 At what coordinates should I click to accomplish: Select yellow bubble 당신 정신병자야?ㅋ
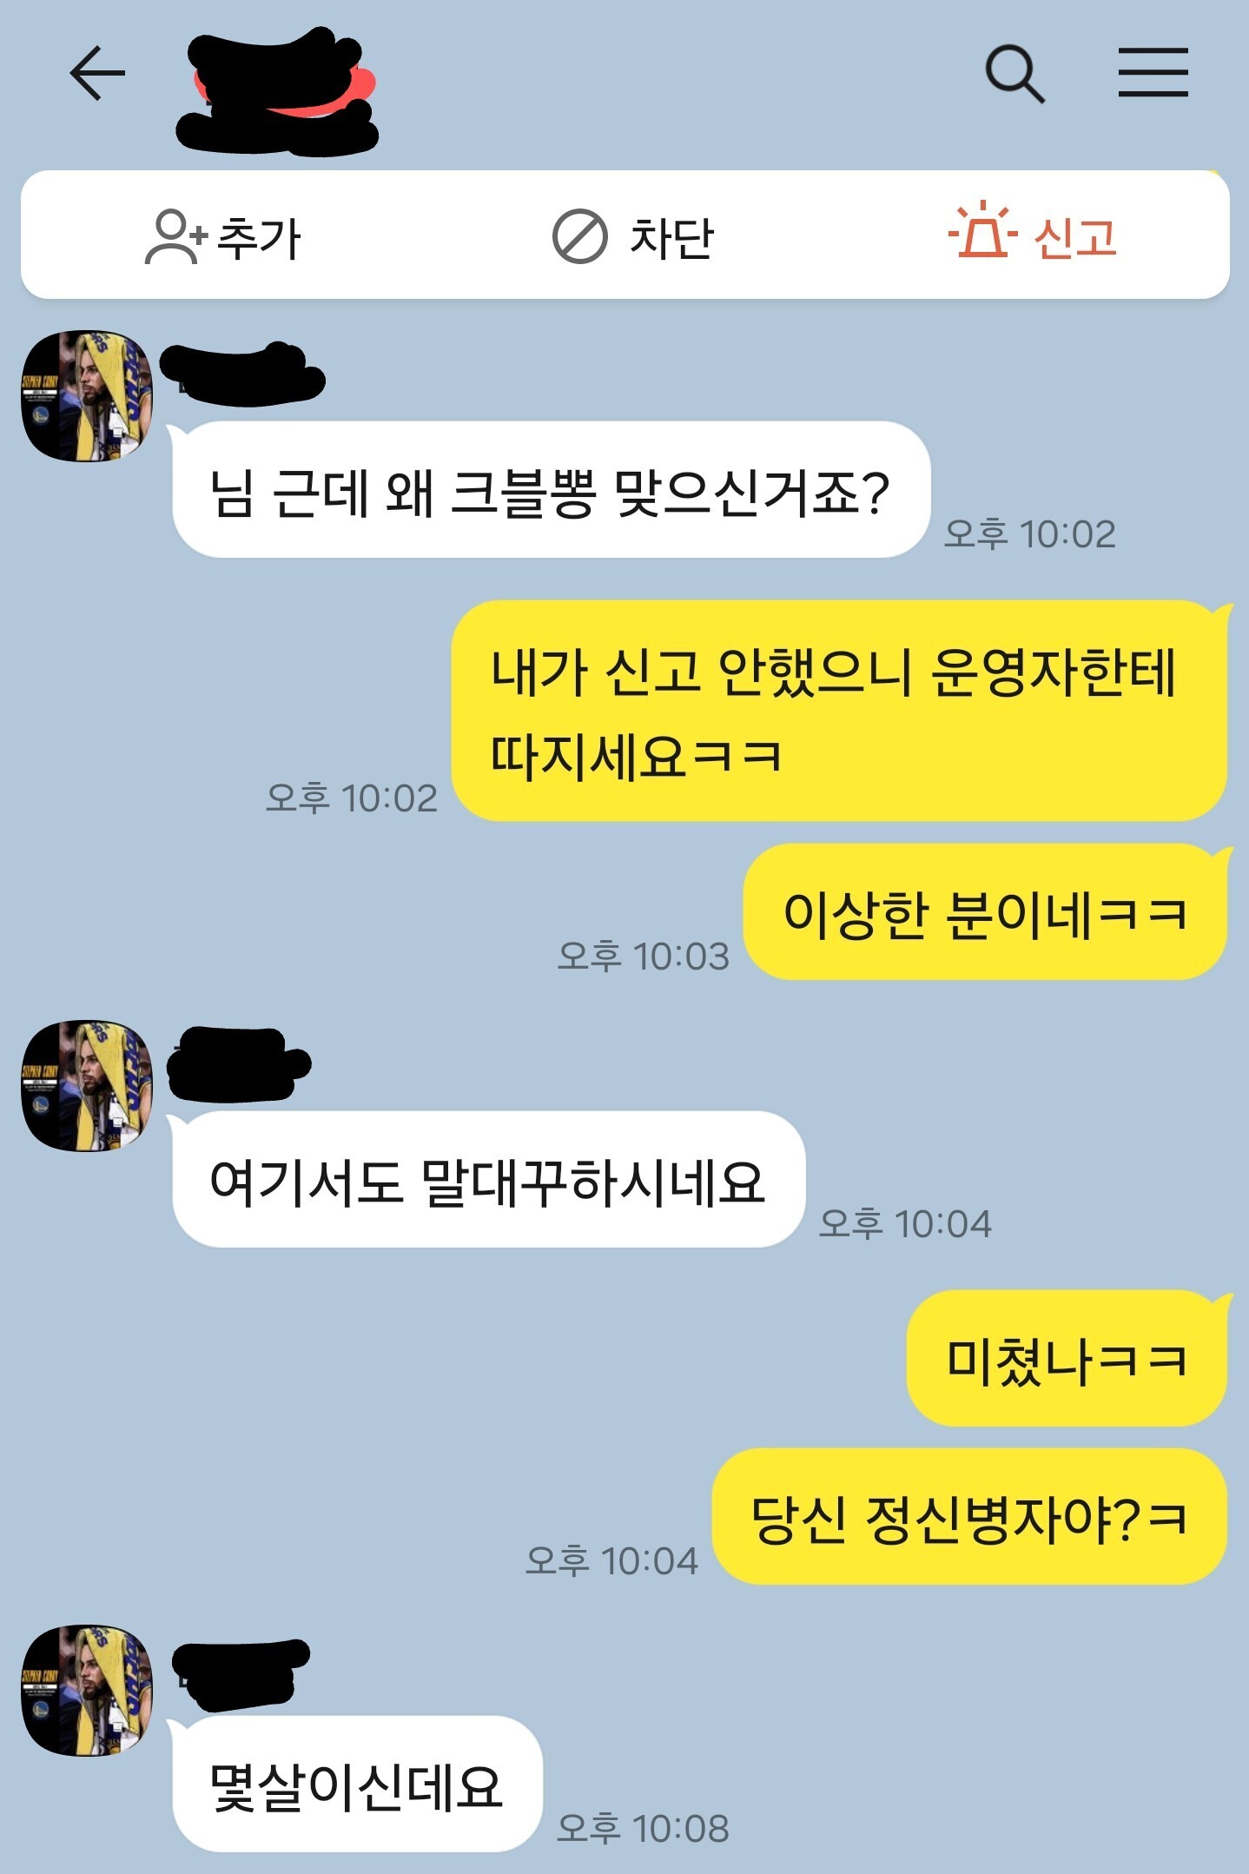[969, 1516]
